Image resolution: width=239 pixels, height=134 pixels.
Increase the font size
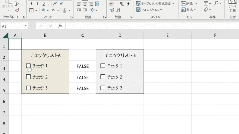[55, 4]
